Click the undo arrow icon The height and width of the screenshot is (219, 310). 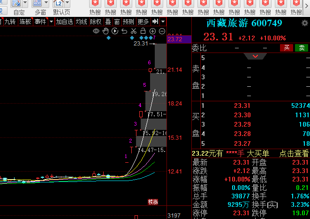[124, 31]
